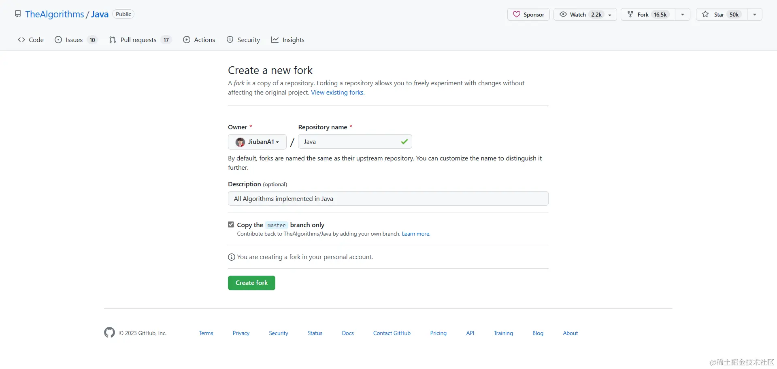Click the Create a new fork heading

pyautogui.click(x=270, y=70)
